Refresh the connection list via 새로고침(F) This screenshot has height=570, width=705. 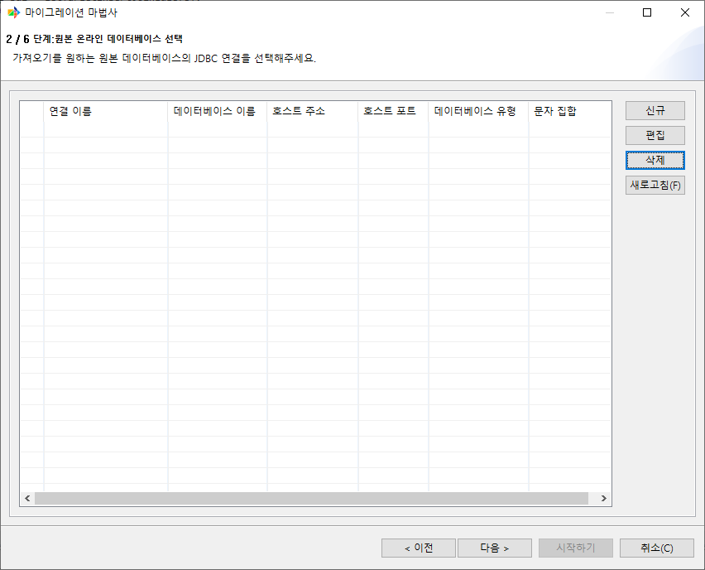point(655,185)
